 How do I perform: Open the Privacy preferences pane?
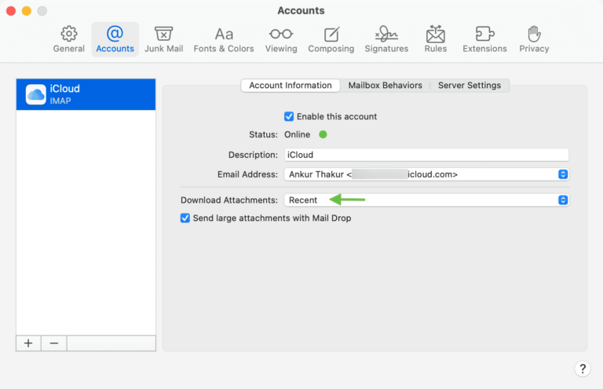coord(534,39)
